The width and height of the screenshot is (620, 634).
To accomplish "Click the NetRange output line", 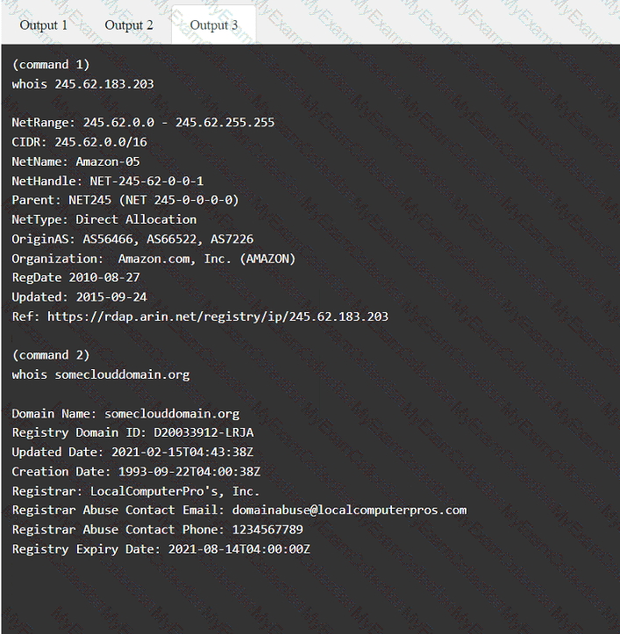I will (143, 122).
